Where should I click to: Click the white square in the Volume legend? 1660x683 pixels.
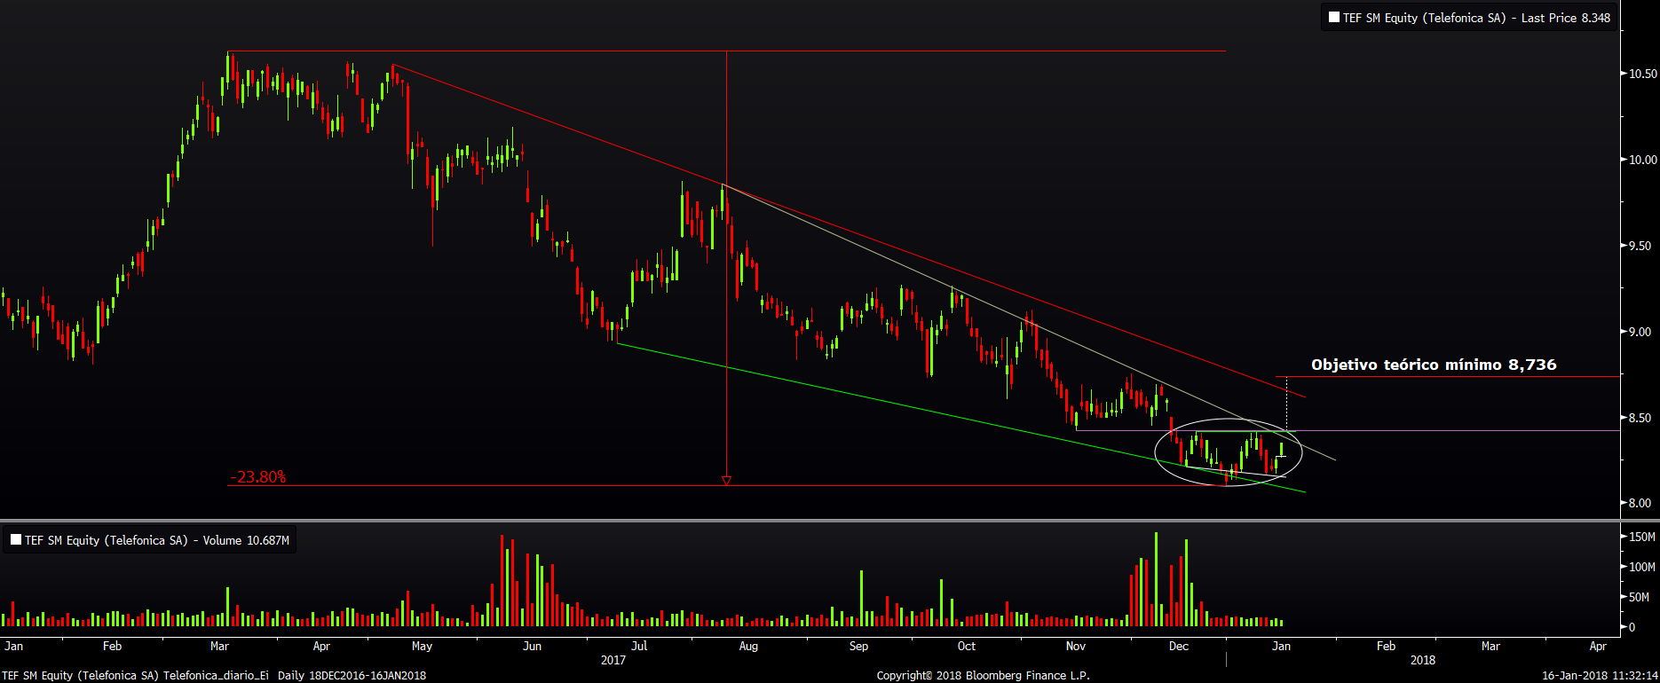pos(15,539)
